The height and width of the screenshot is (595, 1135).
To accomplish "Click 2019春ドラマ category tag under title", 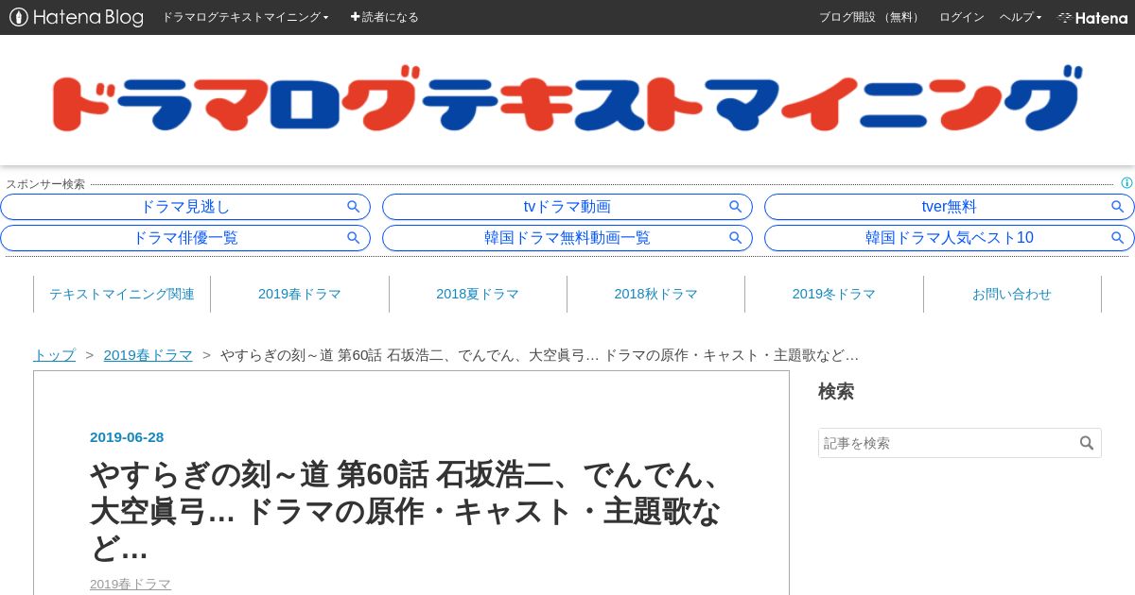I will [131, 584].
